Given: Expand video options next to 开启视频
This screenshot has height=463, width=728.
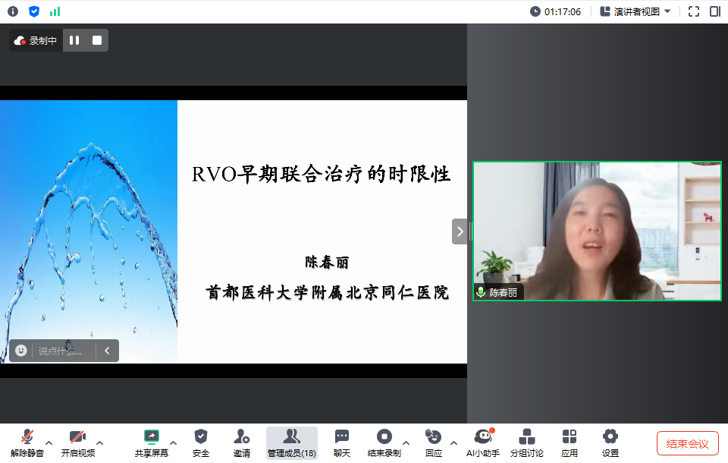Looking at the screenshot, I should pos(100,443).
